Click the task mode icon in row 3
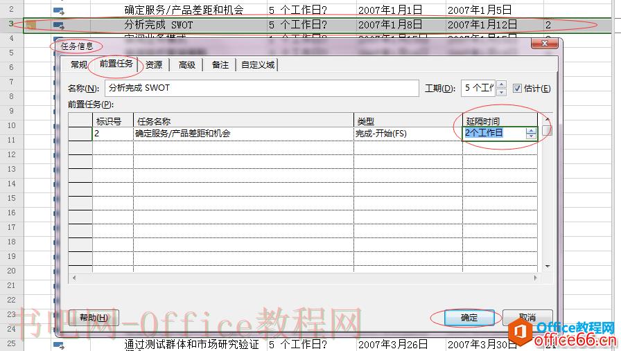 tap(59, 26)
